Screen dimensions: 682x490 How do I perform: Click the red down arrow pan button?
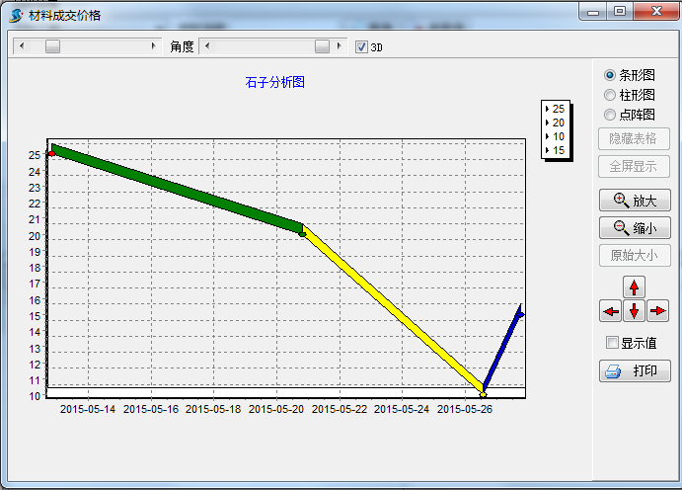point(634,311)
